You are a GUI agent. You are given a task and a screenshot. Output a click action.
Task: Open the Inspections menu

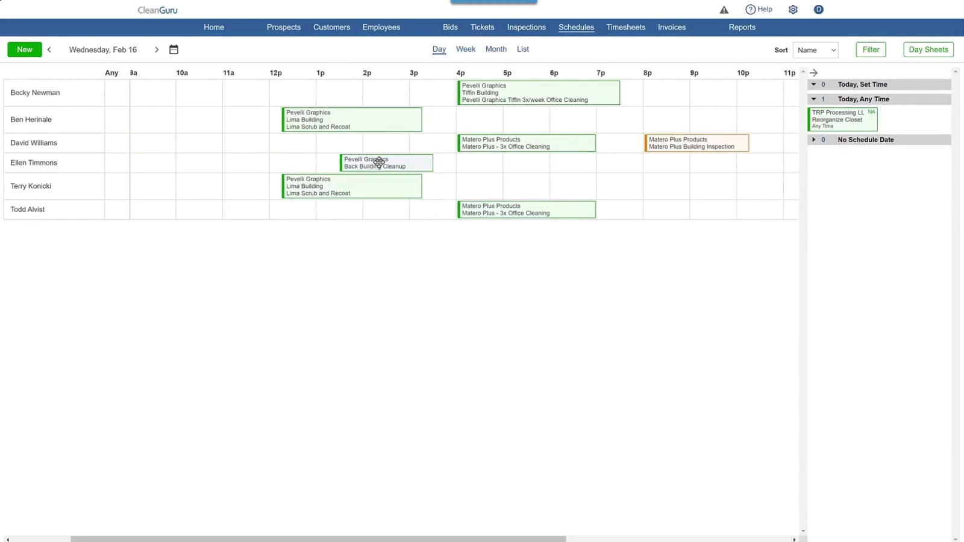tap(527, 27)
